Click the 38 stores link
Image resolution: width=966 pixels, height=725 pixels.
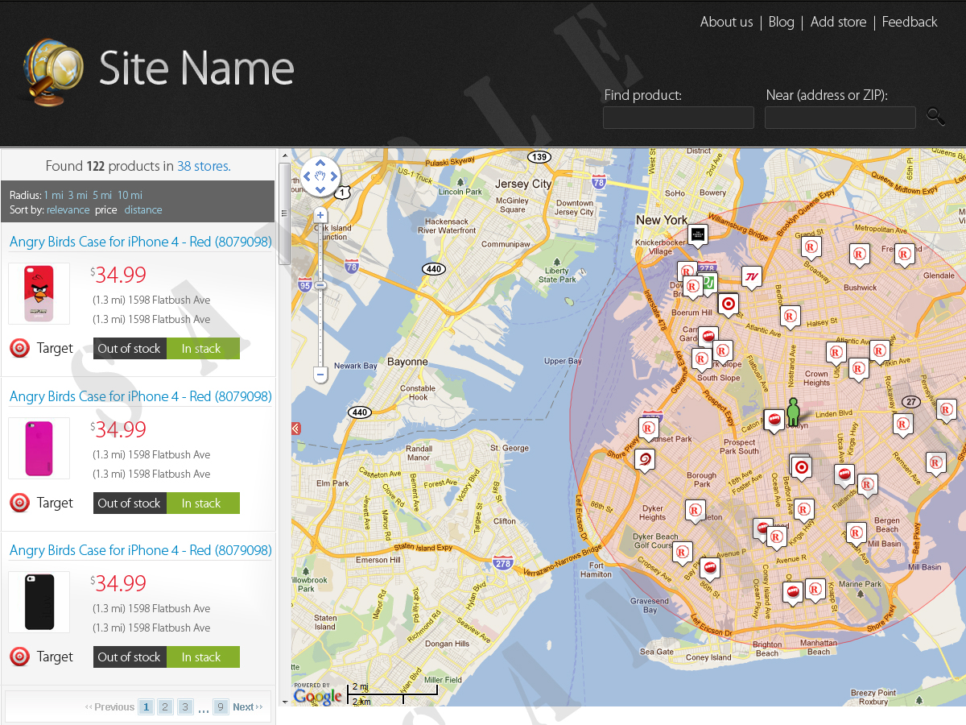coord(202,166)
